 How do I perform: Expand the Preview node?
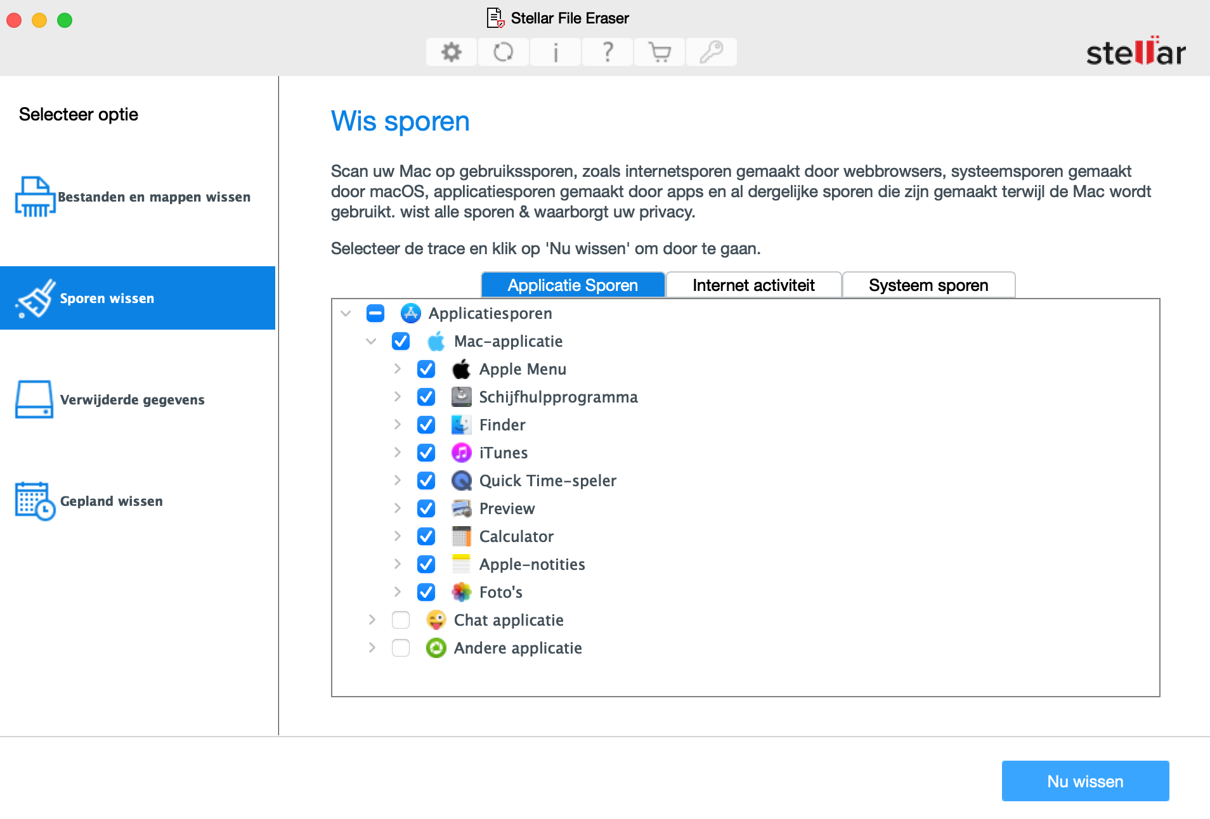click(397, 508)
